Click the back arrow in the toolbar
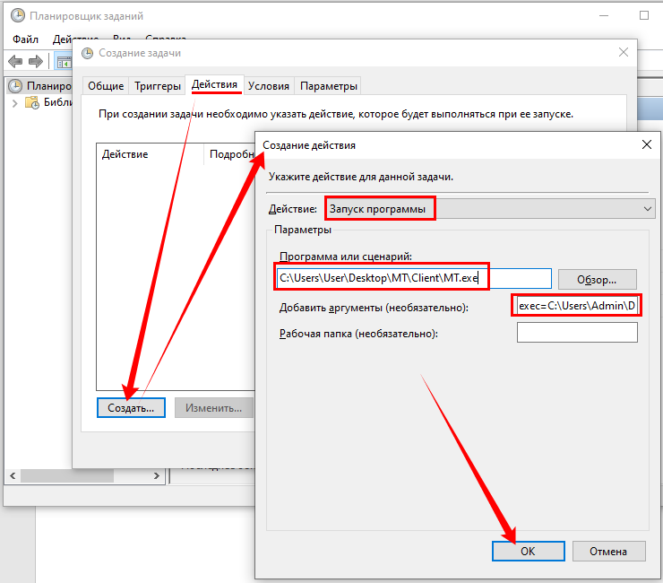Image resolution: width=663 pixels, height=583 pixels. (x=15, y=61)
